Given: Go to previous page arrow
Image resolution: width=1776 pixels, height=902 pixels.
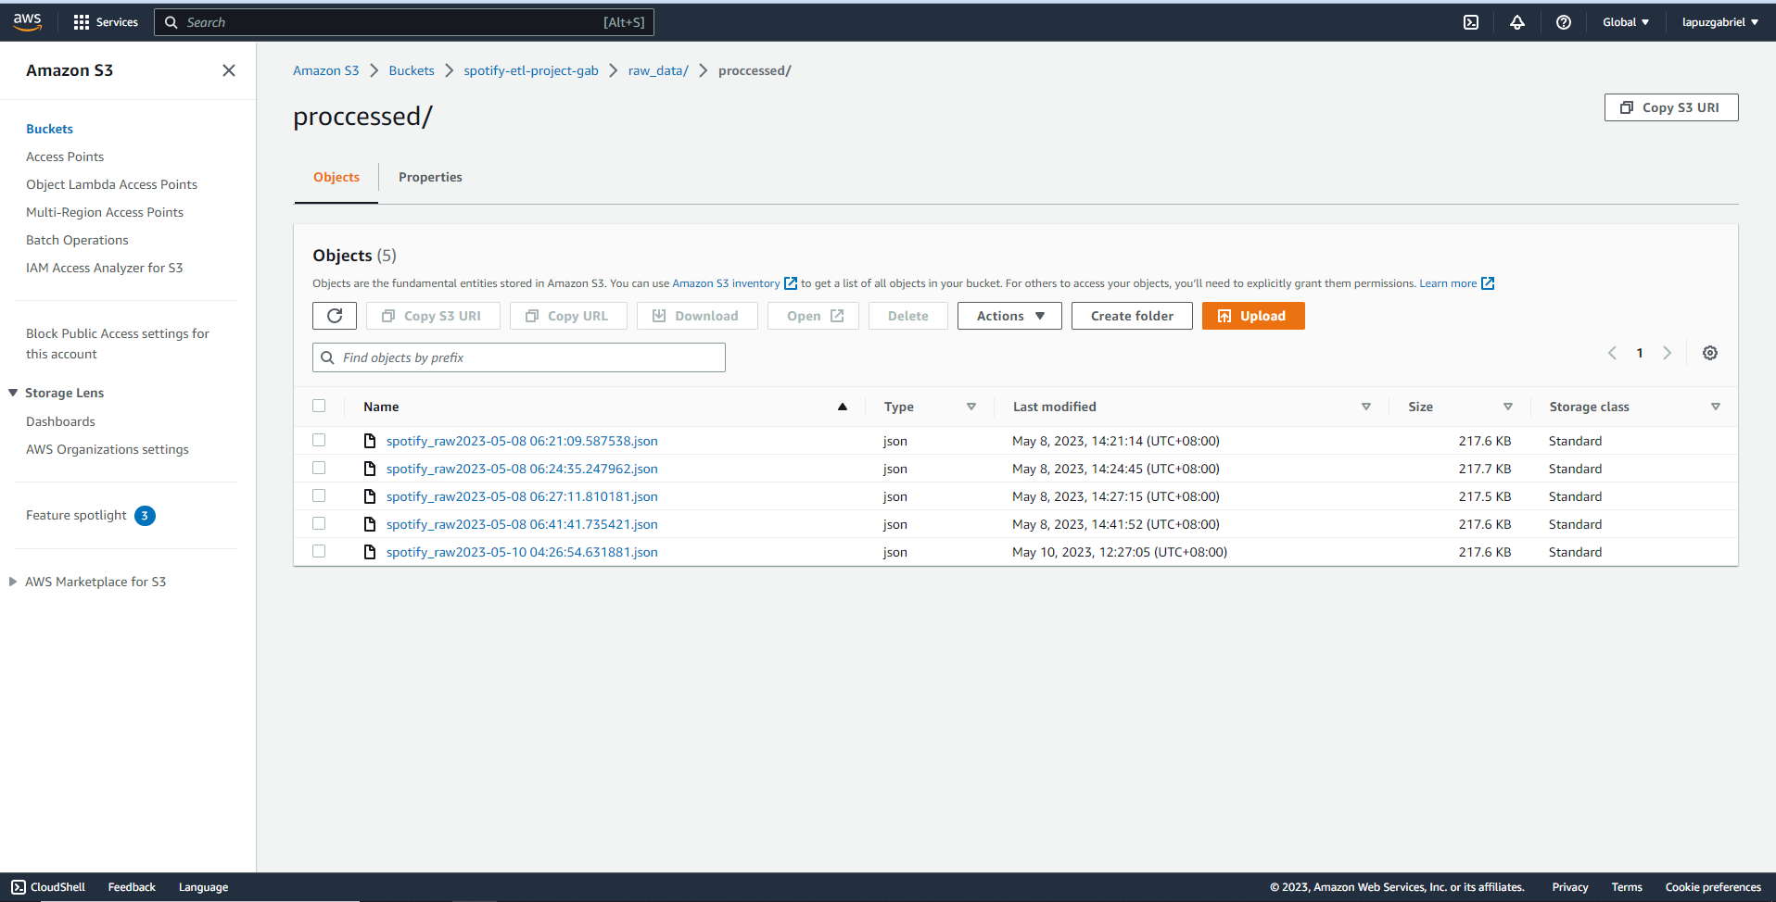Looking at the screenshot, I should click(x=1612, y=353).
